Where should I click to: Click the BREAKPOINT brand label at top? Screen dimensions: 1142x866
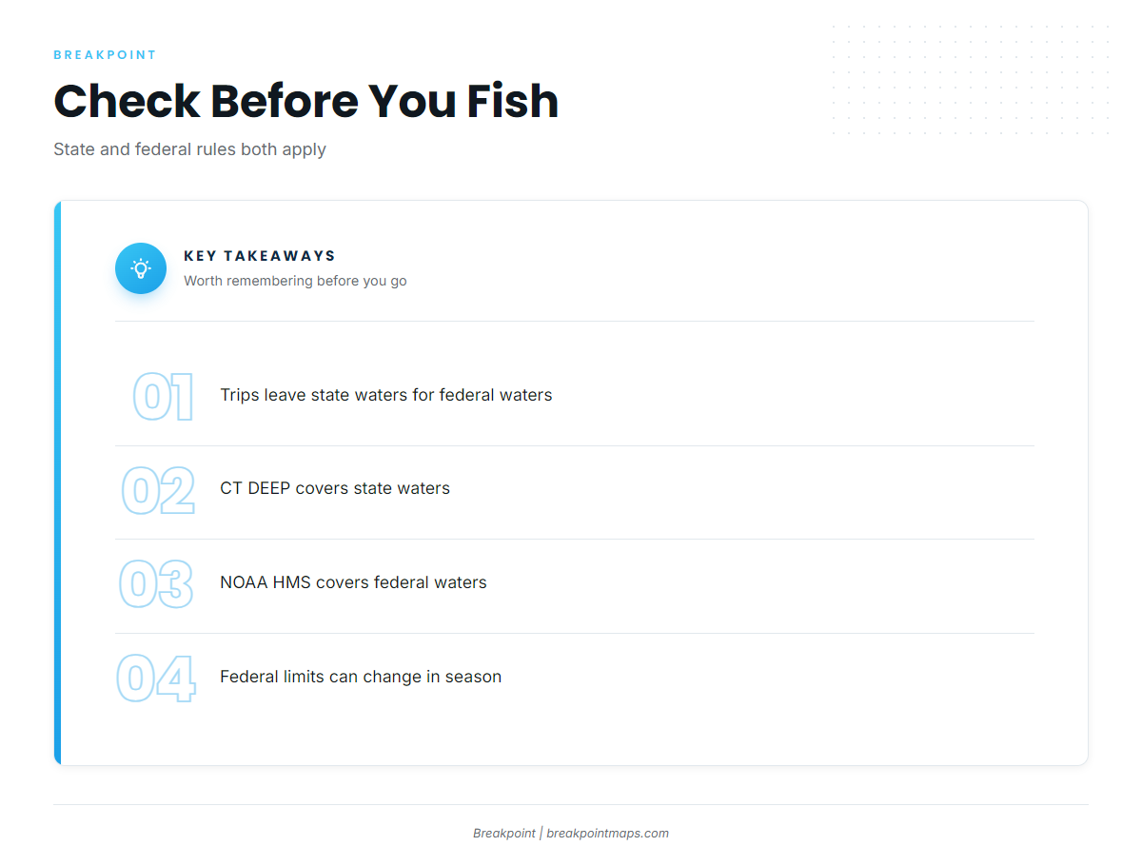[105, 55]
